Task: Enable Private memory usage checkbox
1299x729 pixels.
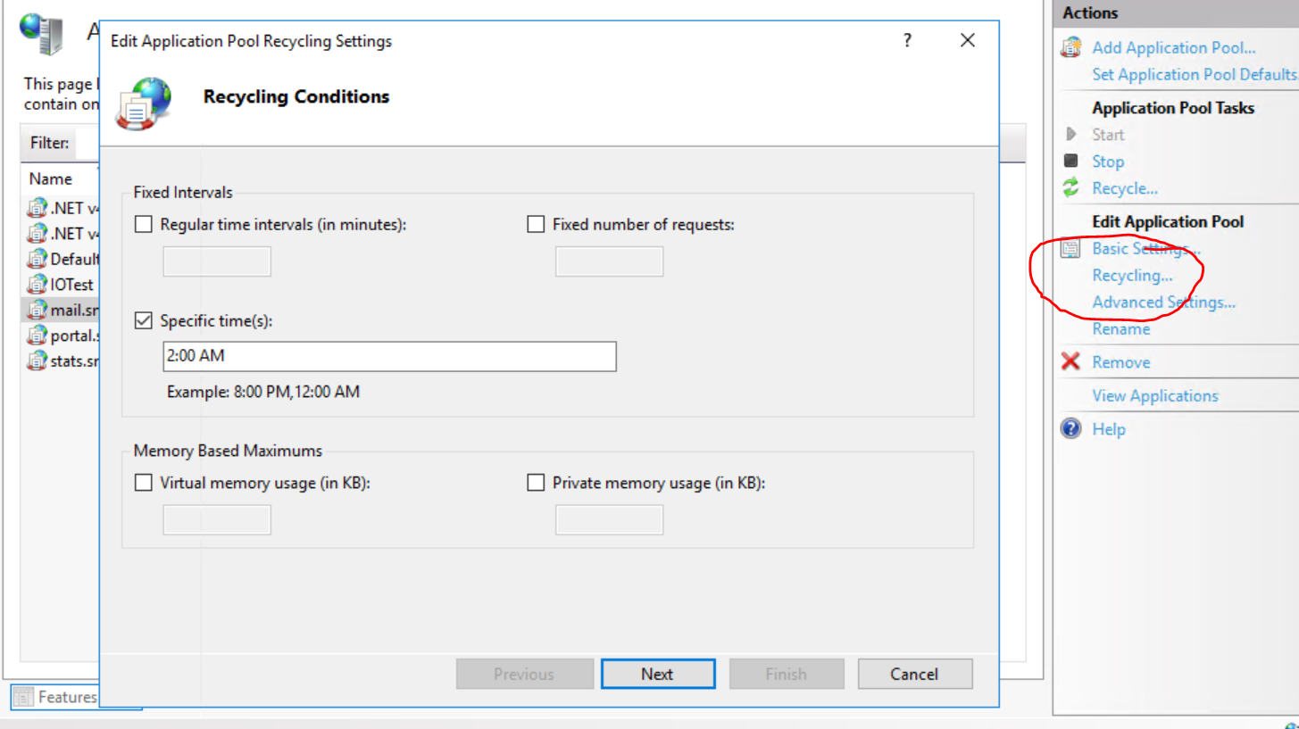Action: coord(536,483)
